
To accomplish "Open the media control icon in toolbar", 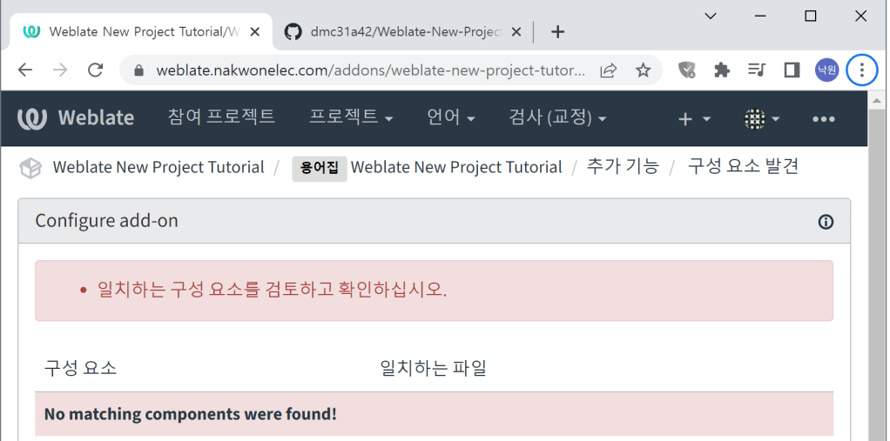I will 757,70.
